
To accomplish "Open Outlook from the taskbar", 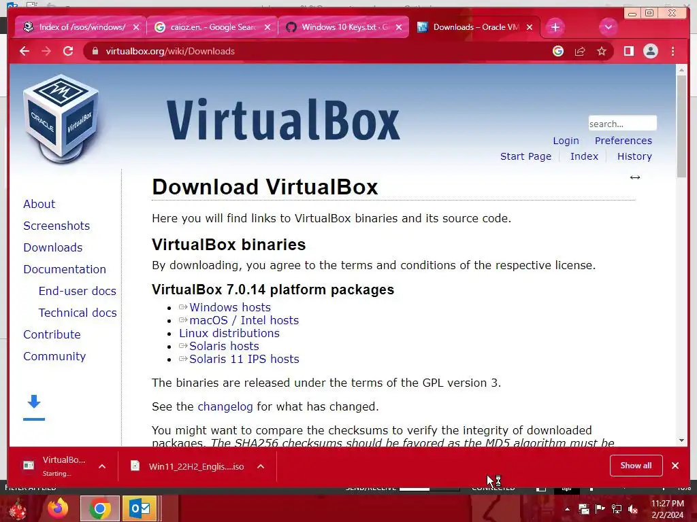I will click(x=140, y=508).
